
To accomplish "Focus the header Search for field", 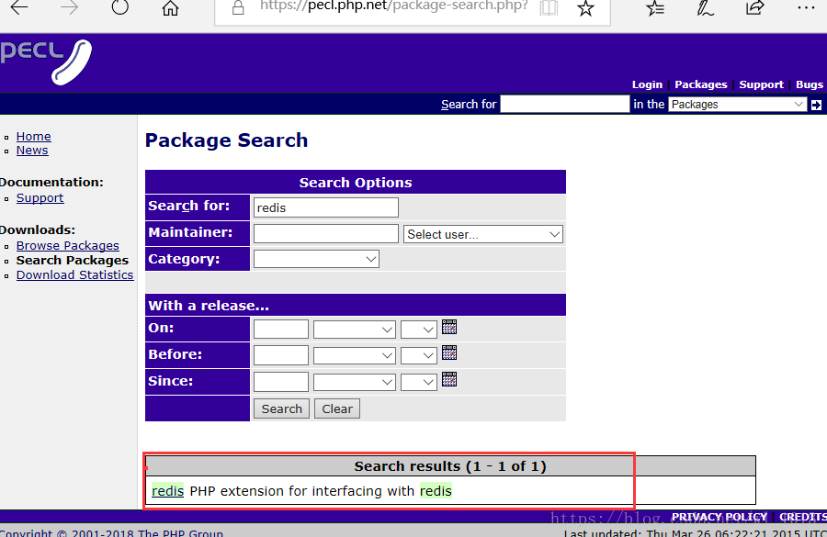I will click(x=565, y=104).
